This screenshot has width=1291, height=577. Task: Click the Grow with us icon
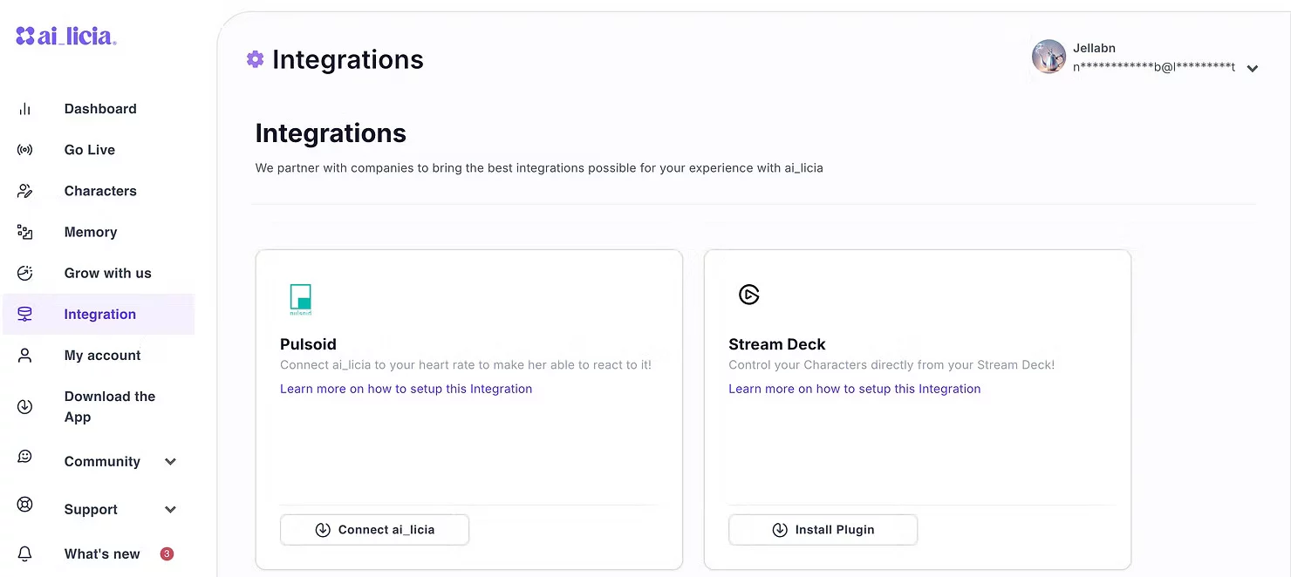24,272
